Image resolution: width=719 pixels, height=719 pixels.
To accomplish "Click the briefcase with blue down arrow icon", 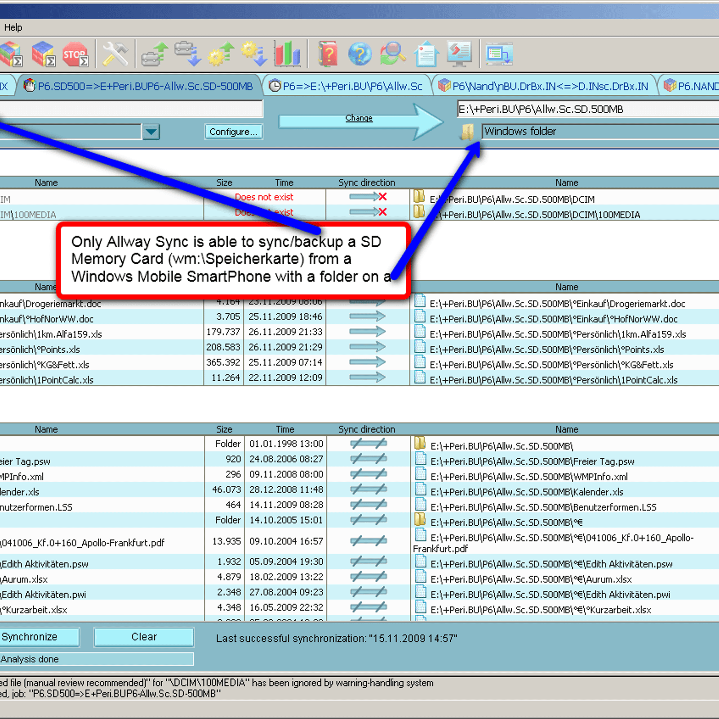I will [x=187, y=54].
